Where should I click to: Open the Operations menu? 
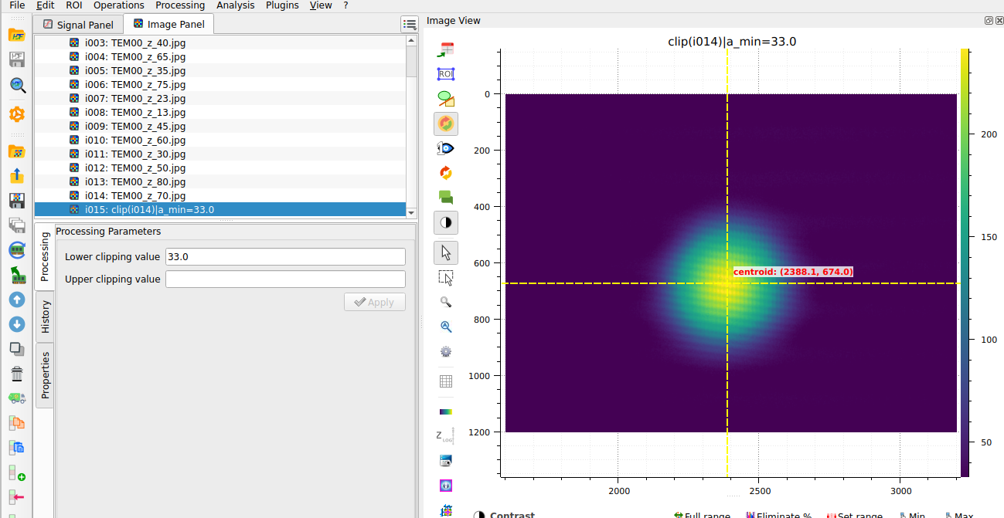click(119, 5)
